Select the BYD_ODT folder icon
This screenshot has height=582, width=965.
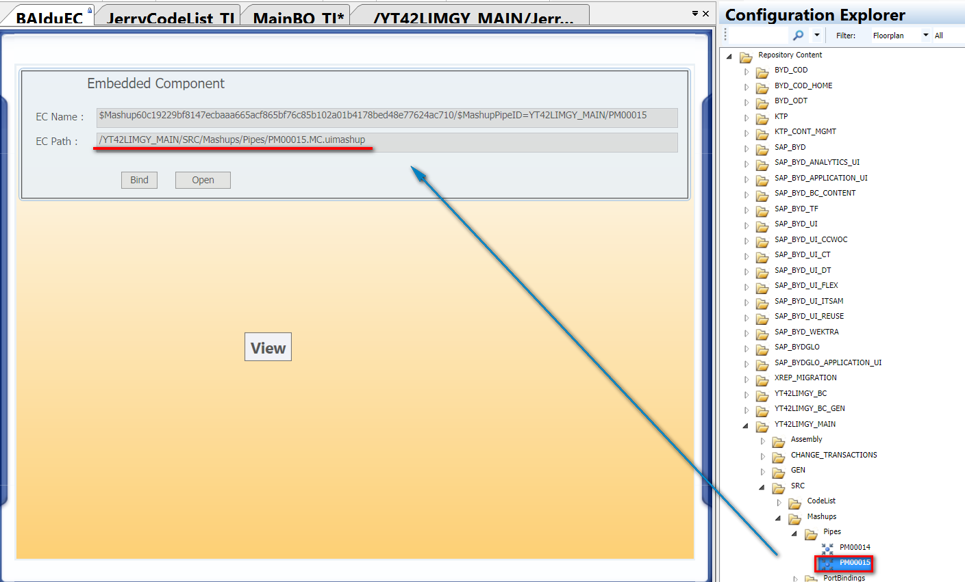[x=762, y=103]
